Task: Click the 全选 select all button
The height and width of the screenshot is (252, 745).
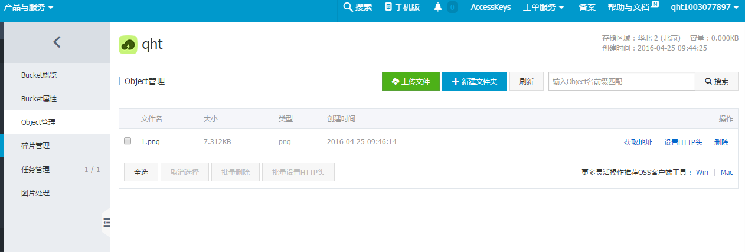Action: pyautogui.click(x=141, y=173)
